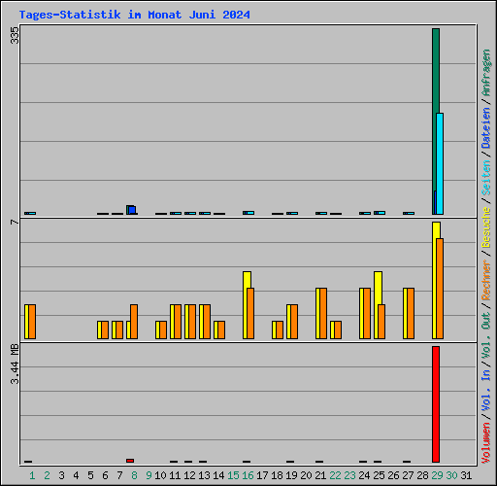Click the orange Rechner bar on day 12
Image resolution: width=497 pixels, height=486 pixels.
[192, 322]
